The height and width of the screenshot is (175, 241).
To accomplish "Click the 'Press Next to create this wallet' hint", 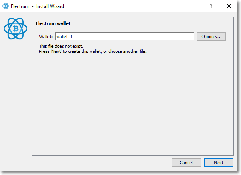I will (x=71, y=51).
